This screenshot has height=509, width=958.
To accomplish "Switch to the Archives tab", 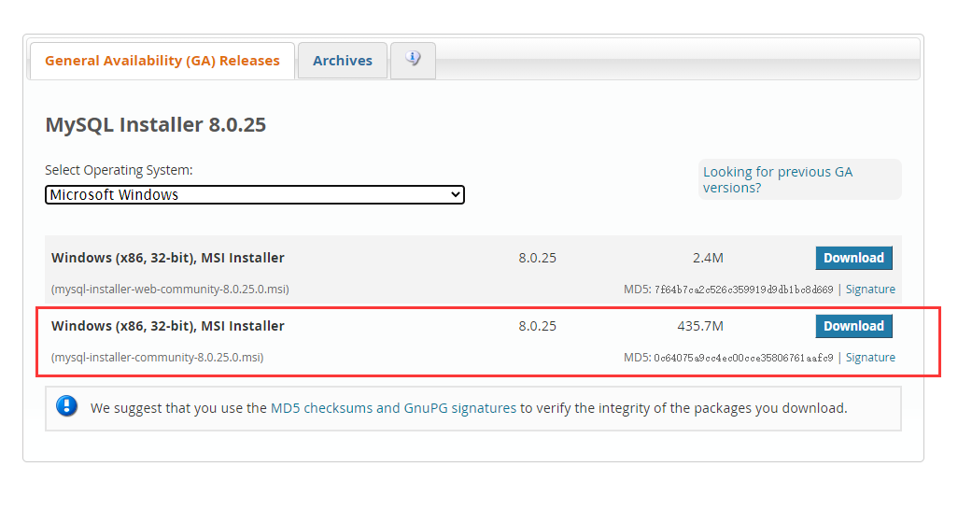I will [x=342, y=61].
